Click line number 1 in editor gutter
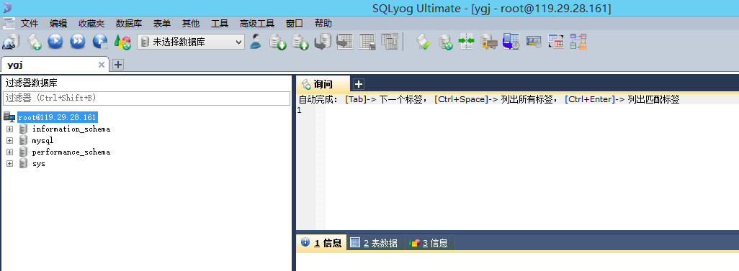 click(300, 110)
